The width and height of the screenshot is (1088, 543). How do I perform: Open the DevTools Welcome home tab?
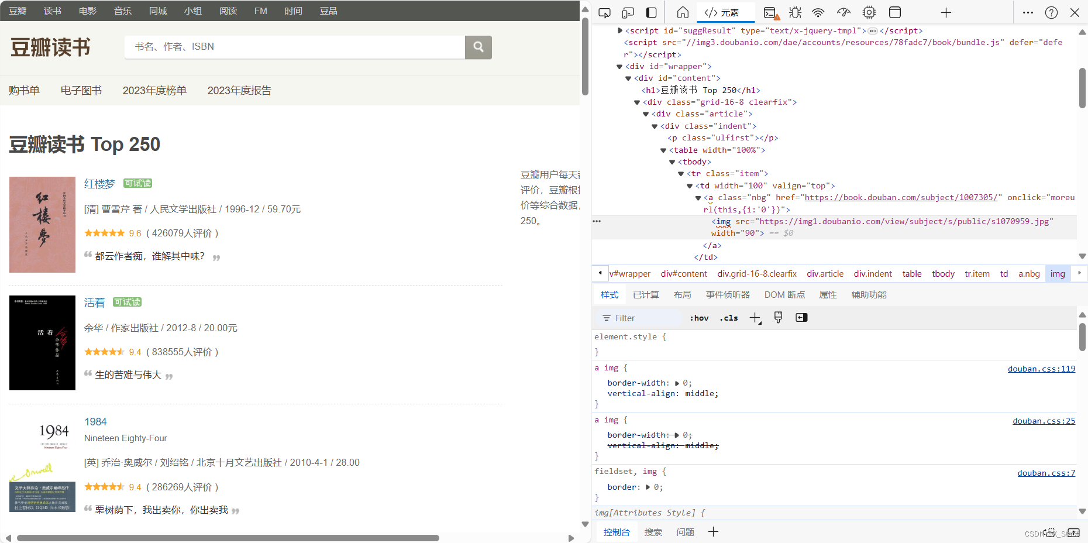(683, 12)
